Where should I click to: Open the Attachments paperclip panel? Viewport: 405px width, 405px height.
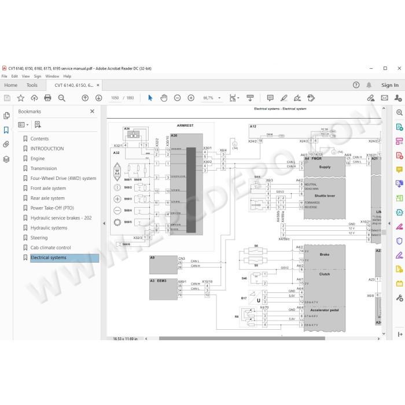[x=6, y=144]
